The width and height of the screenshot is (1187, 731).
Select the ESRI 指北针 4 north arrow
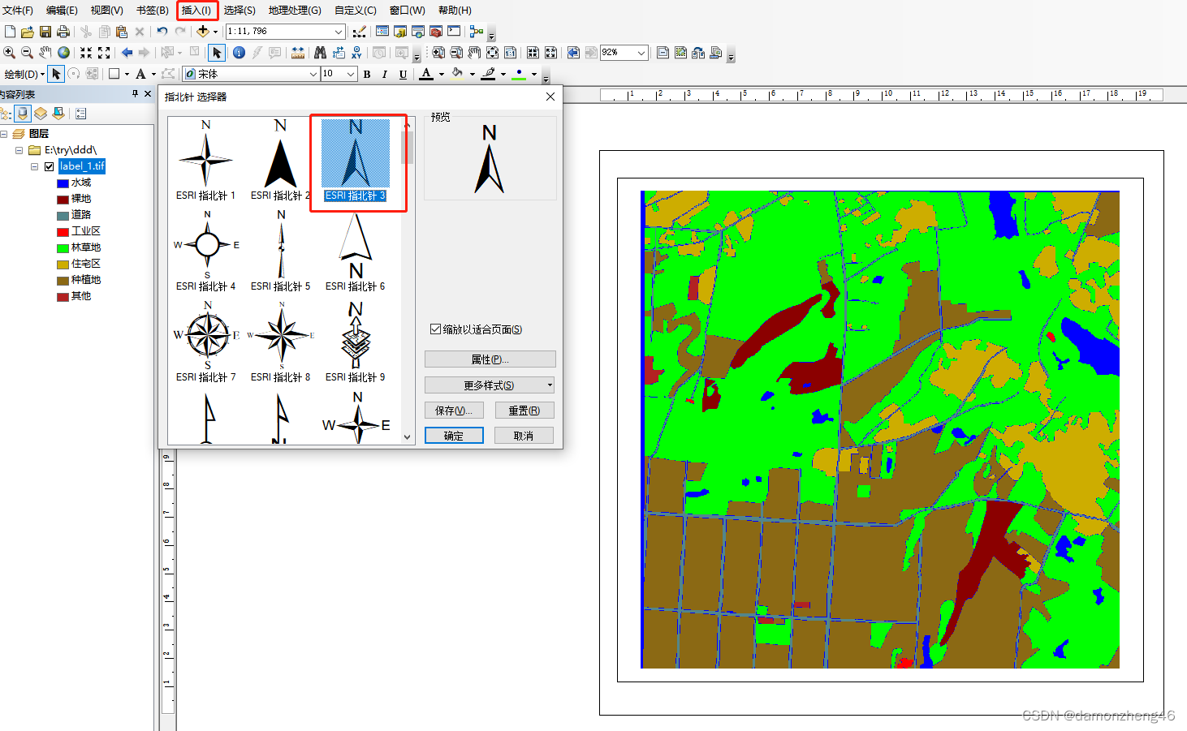[205, 252]
